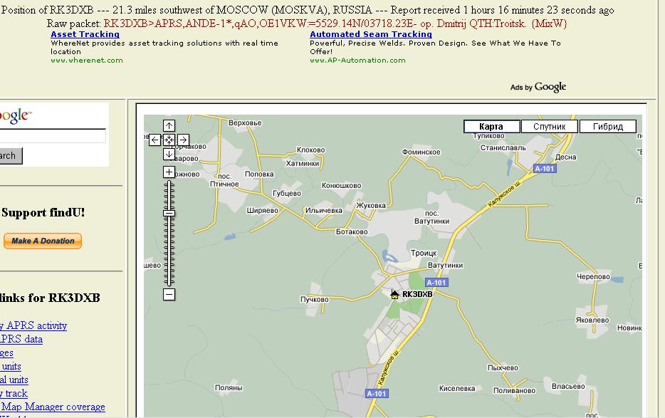Screen dimensions: 665x418
Task: Click the Ширяево label on the map
Action: [263, 211]
